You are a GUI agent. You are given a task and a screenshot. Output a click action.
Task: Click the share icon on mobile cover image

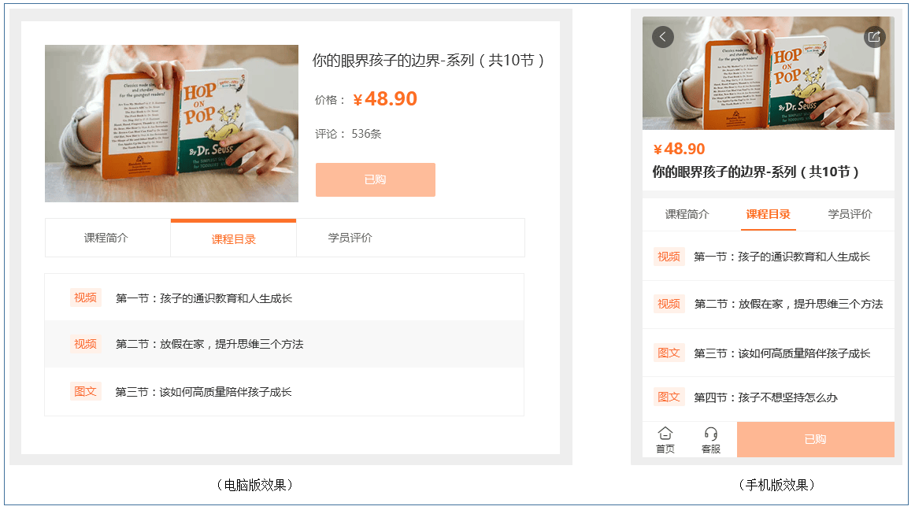874,36
